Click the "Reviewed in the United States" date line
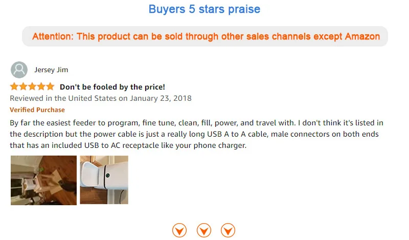The image size is (409, 240). click(x=101, y=98)
